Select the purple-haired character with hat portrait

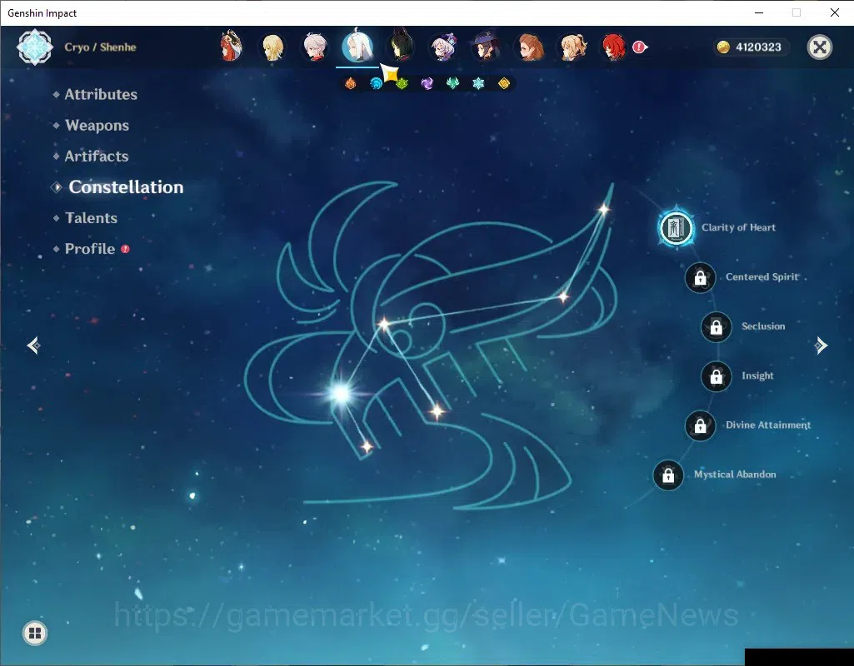444,47
